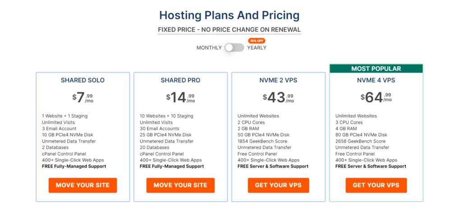The width and height of the screenshot is (462, 208).
Task: Click the NVME 2 VPS plan title
Action: (278, 80)
